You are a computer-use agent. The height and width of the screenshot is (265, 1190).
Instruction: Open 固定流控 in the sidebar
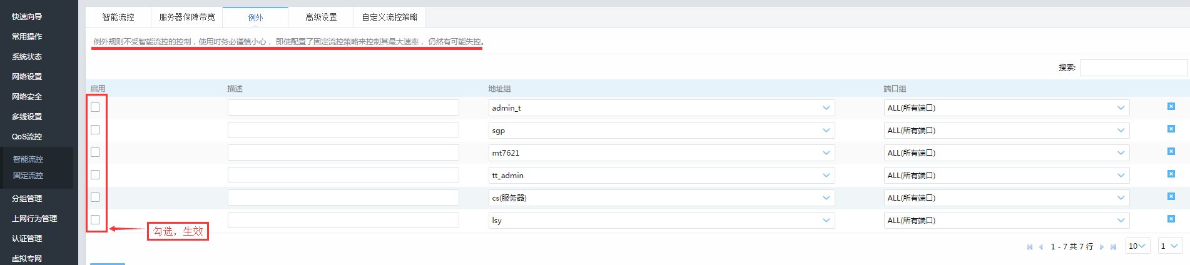(x=28, y=176)
